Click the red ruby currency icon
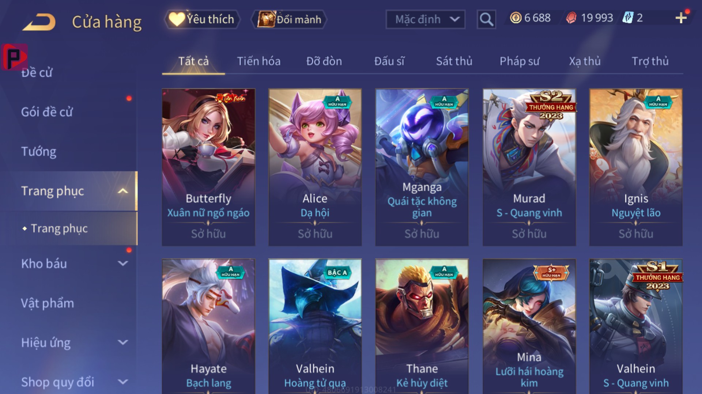 pos(571,18)
